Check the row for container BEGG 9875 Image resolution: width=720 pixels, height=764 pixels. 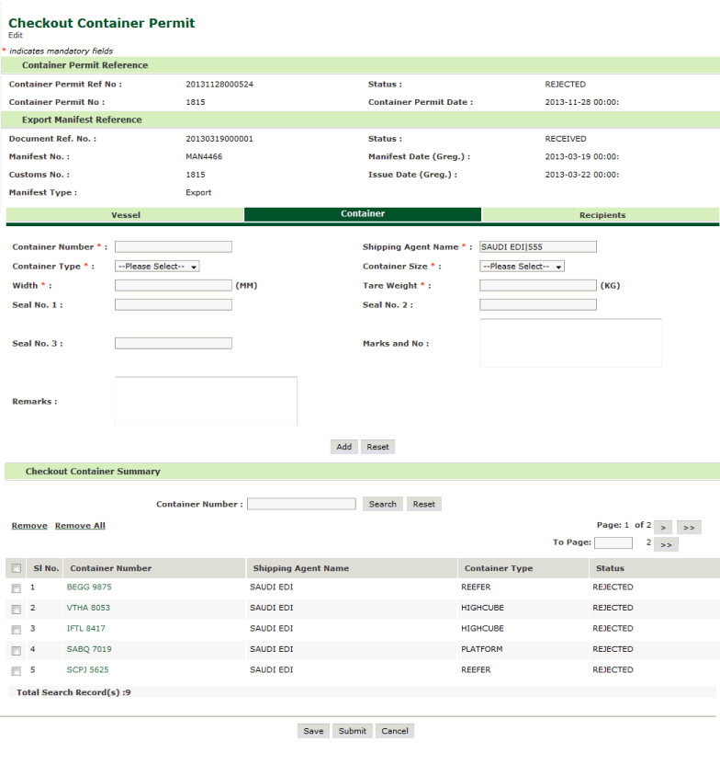(15, 587)
